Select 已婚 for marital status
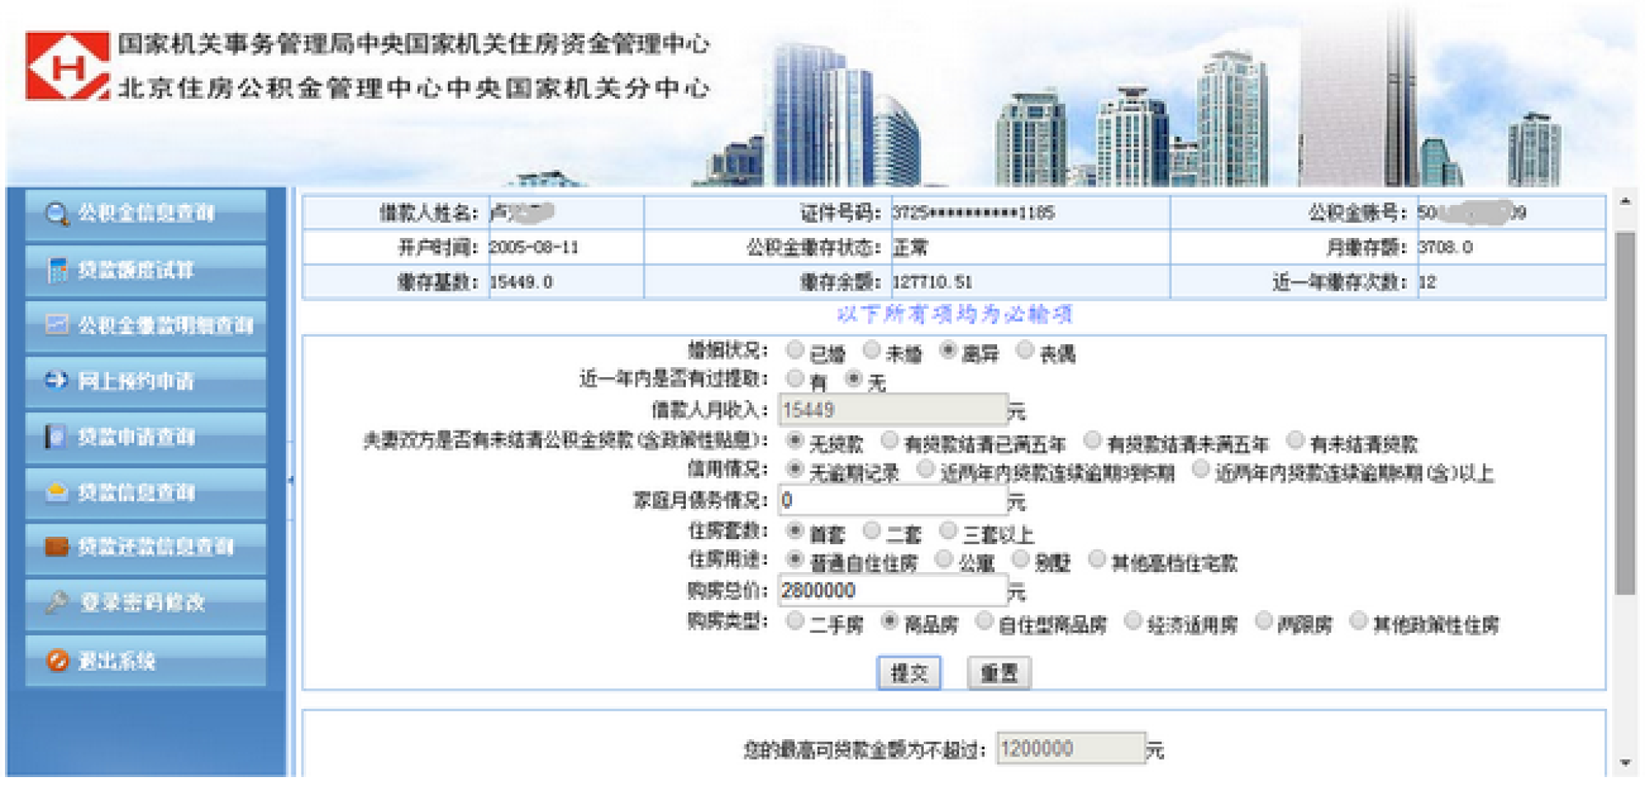Viewport: 1645px width, 810px height. tap(795, 351)
